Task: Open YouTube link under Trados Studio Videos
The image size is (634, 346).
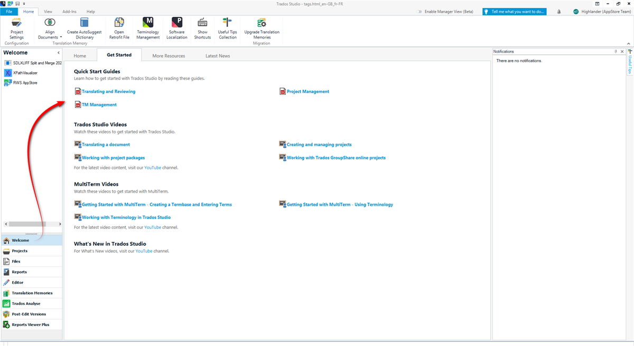Action: click(x=153, y=168)
